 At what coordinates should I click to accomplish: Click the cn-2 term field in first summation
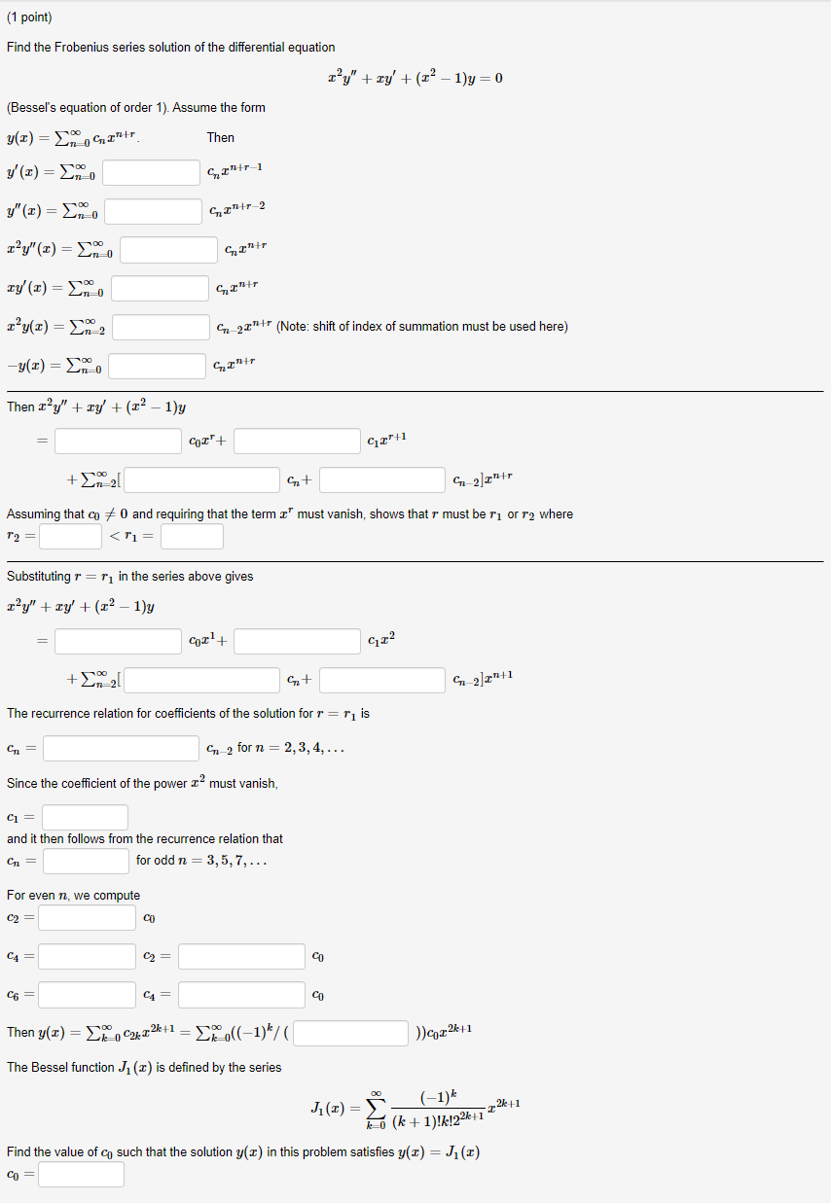381,479
